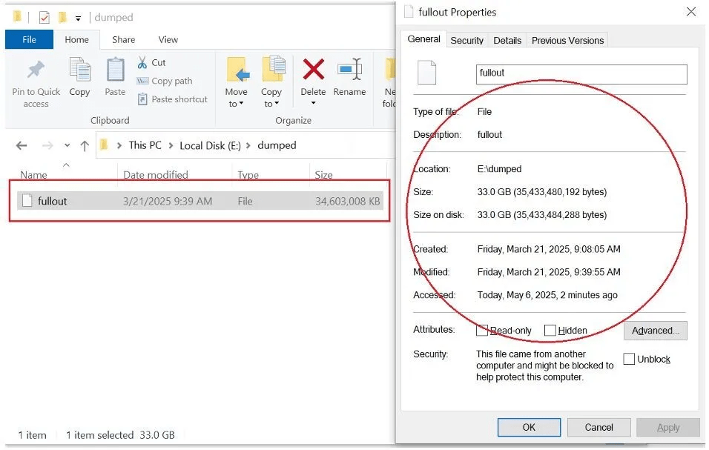Click the Copy ribbon button

(x=79, y=77)
